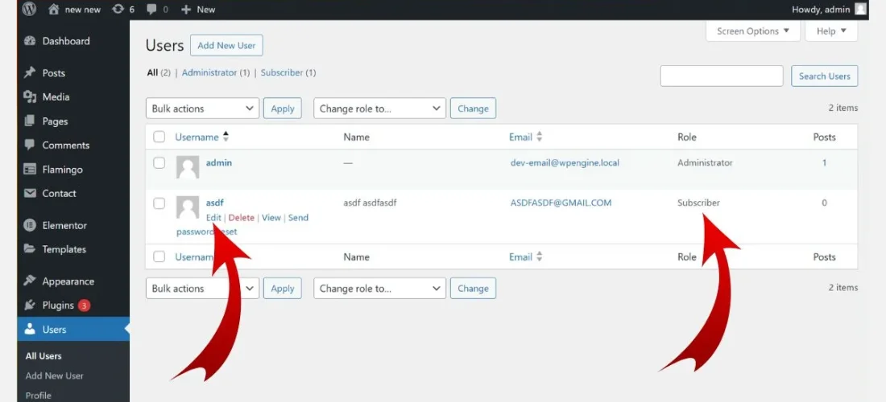
Task: Click the Media icon in sidebar
Action: tap(30, 97)
